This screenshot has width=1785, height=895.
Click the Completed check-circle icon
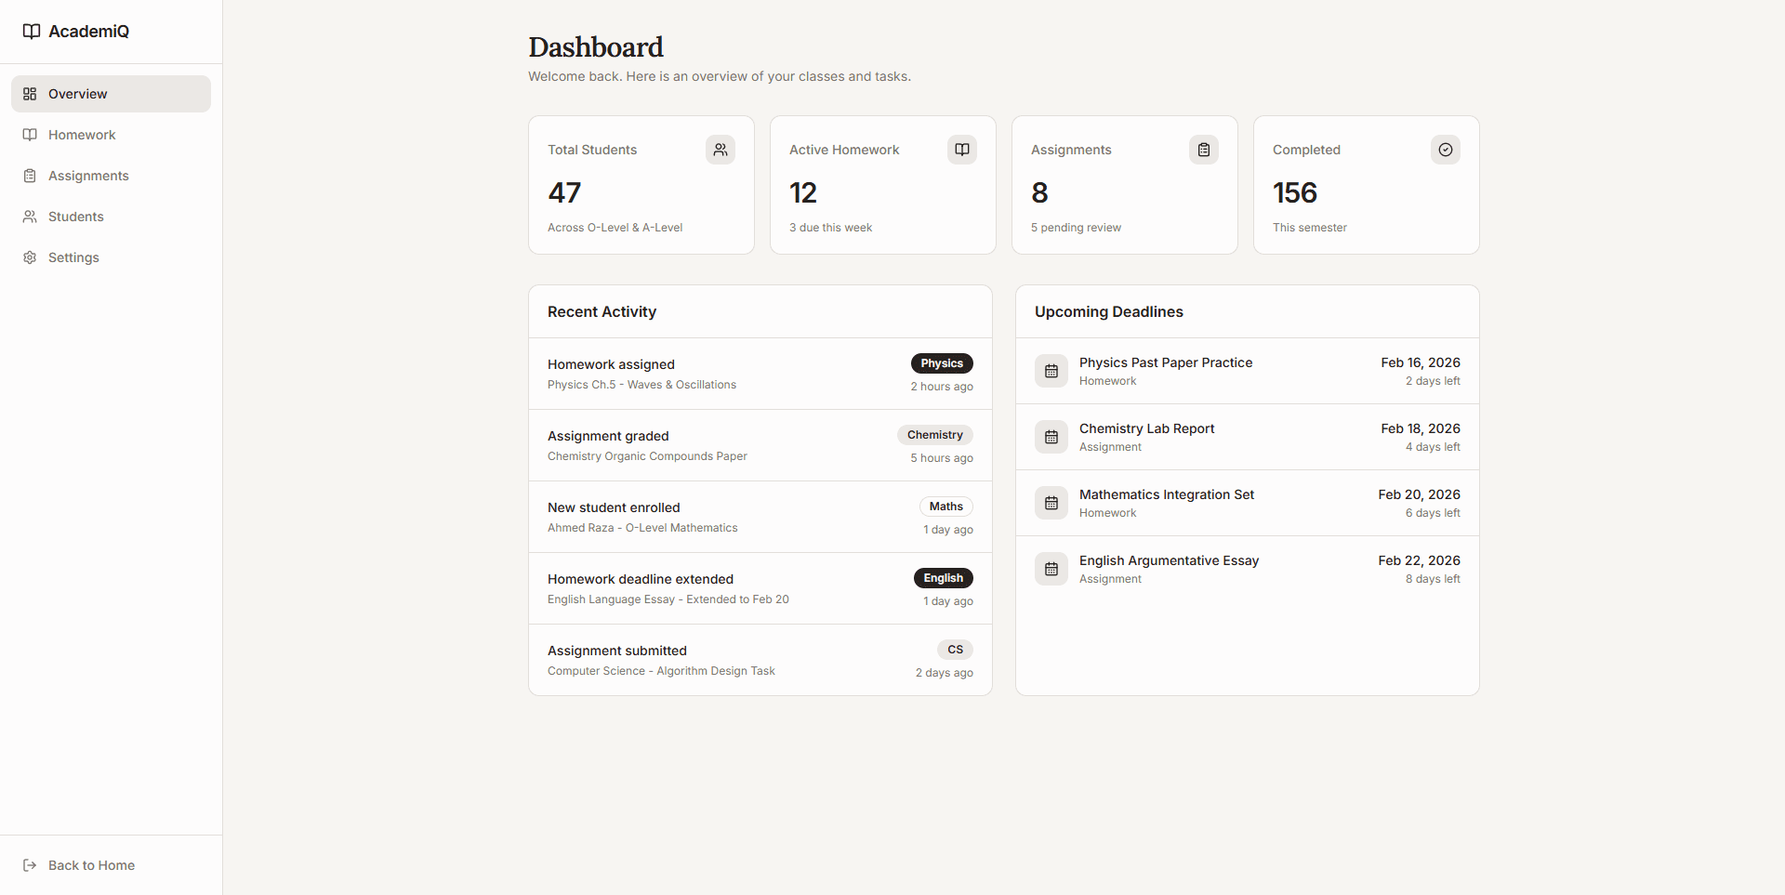(1445, 150)
